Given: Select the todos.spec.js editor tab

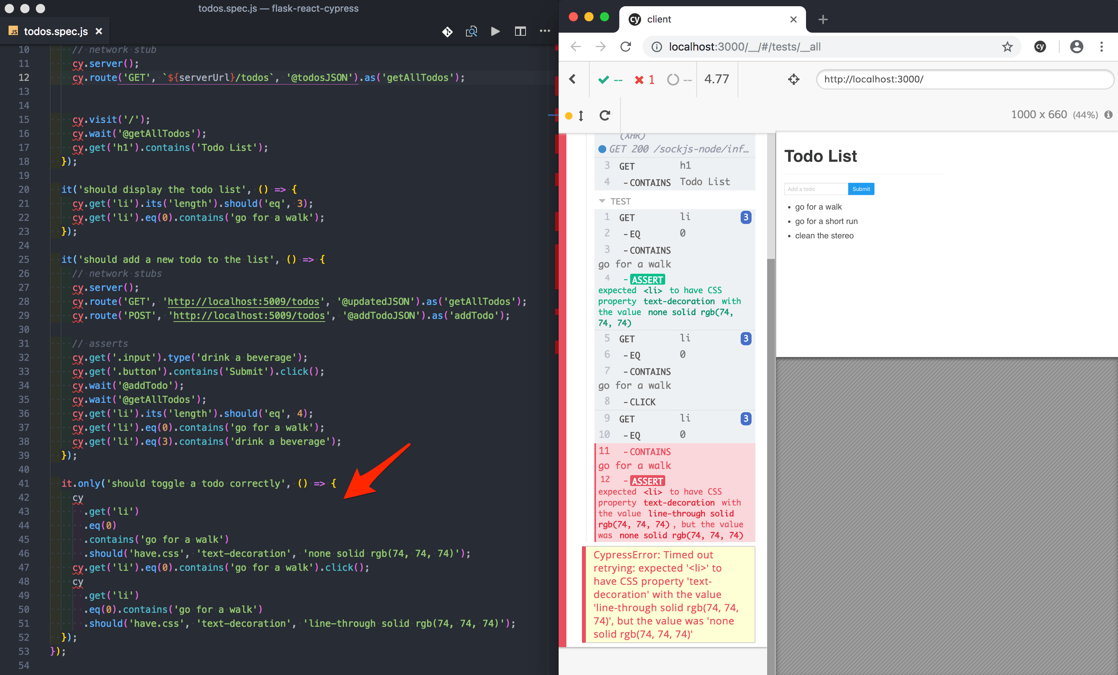Looking at the screenshot, I should coord(54,31).
